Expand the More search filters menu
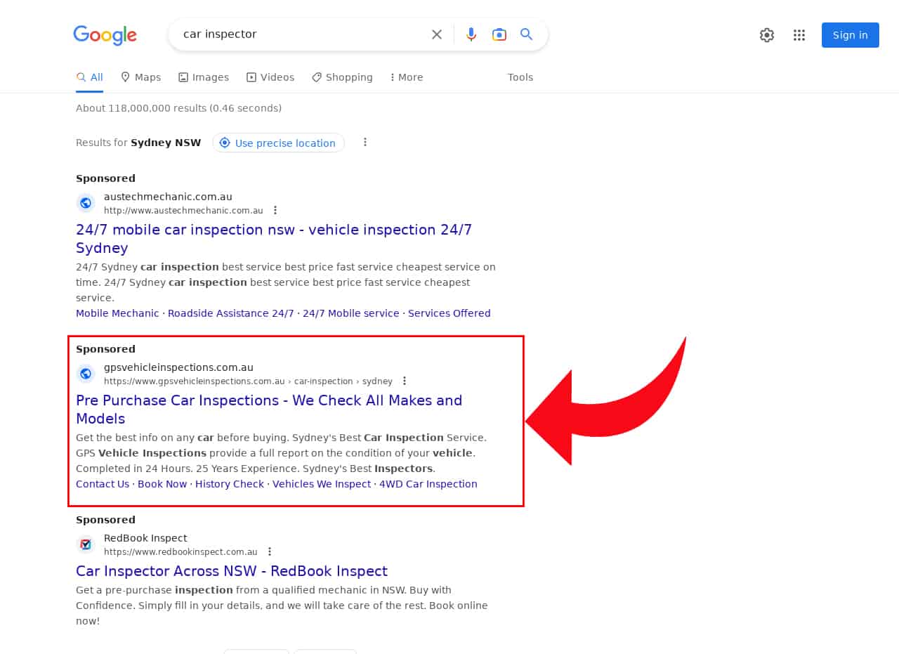899x654 pixels. click(x=407, y=77)
